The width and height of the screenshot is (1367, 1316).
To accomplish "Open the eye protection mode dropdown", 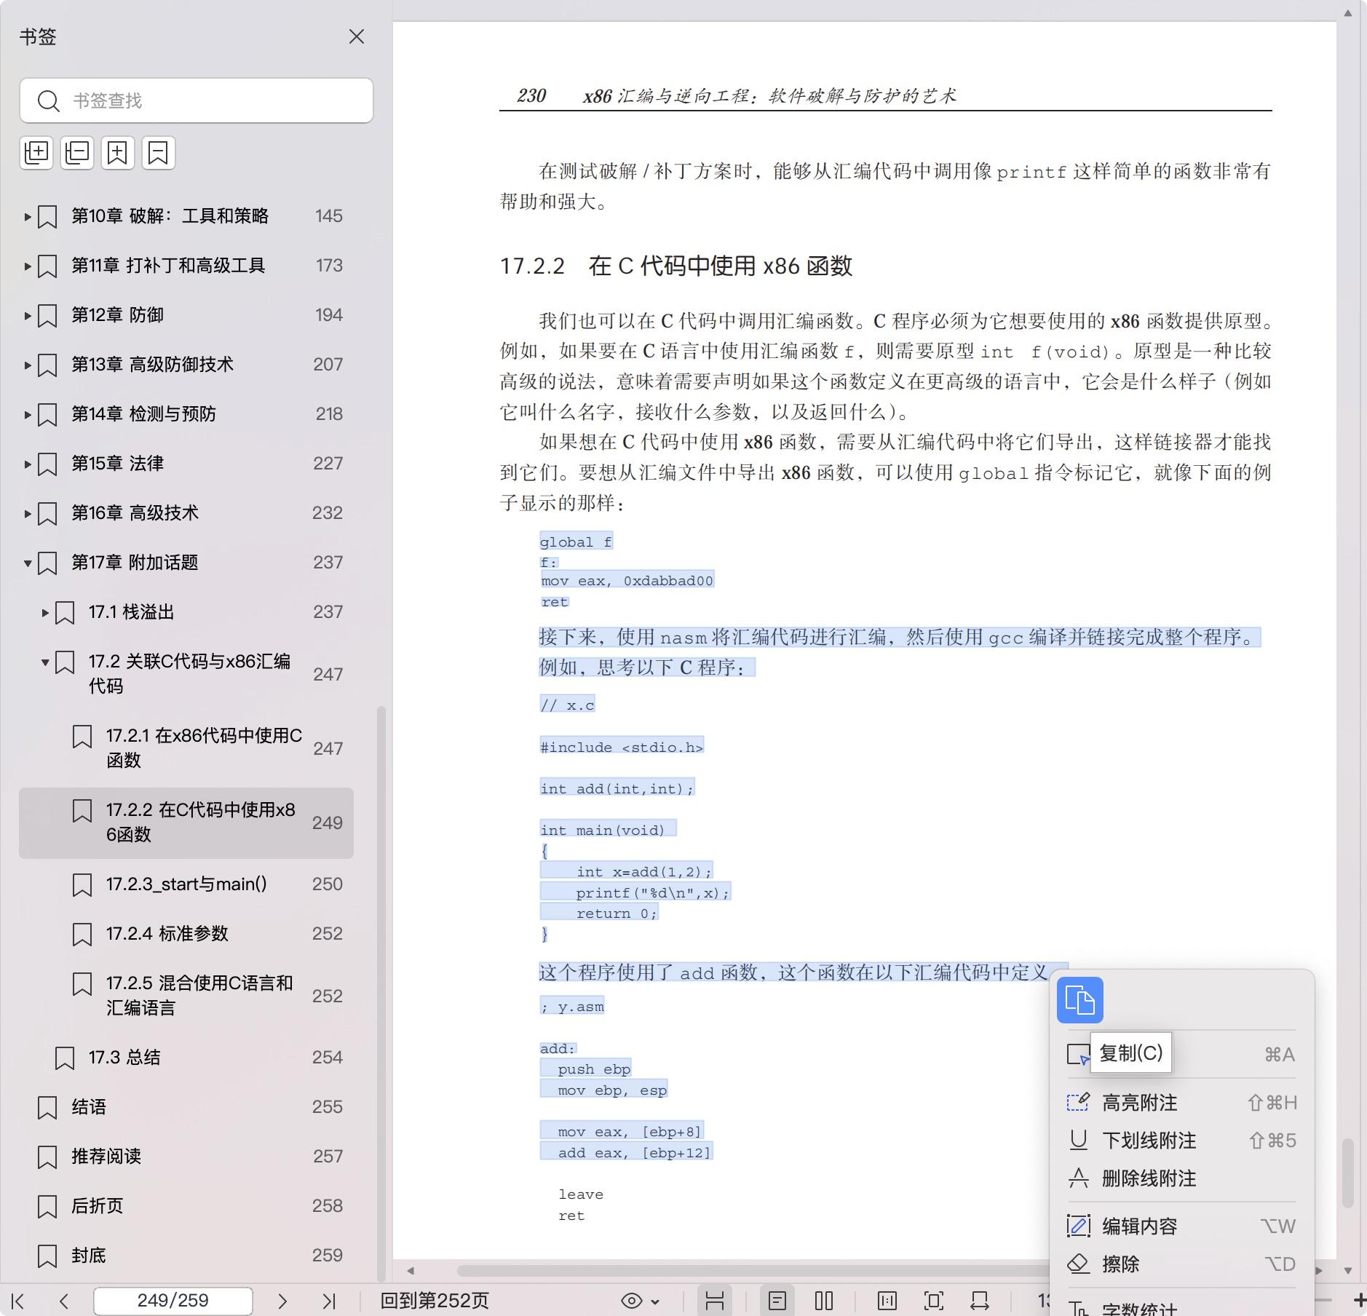I will click(640, 1301).
